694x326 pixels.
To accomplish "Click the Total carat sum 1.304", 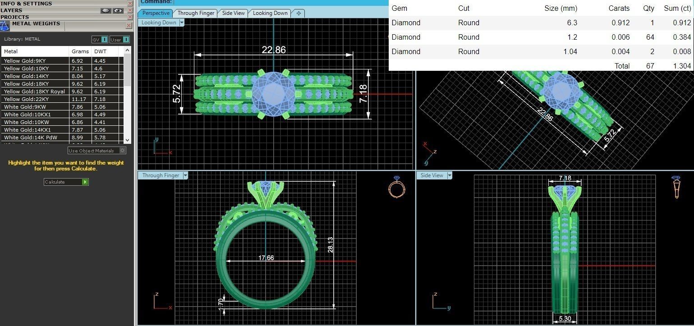I will (682, 66).
